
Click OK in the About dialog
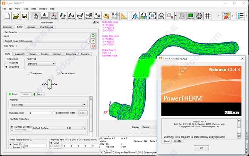pyautogui.click(x=201, y=148)
